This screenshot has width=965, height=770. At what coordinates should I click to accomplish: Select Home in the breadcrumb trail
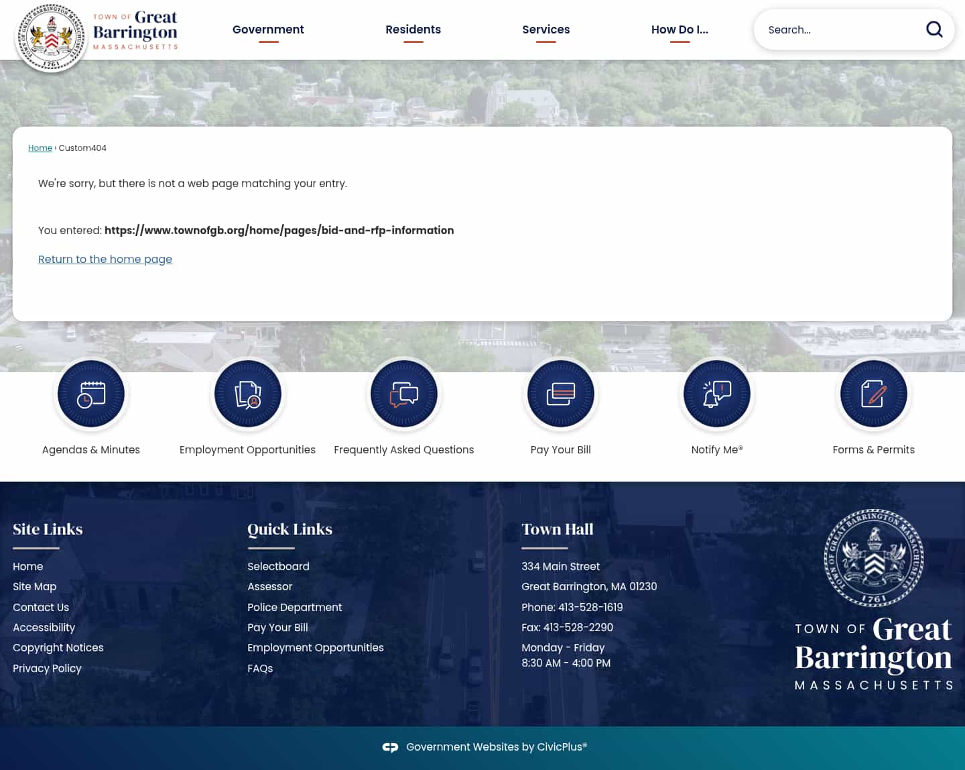40,148
